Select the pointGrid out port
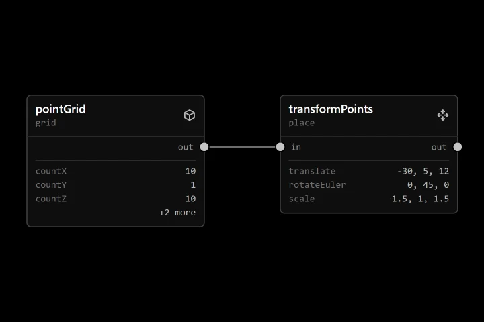 point(204,147)
